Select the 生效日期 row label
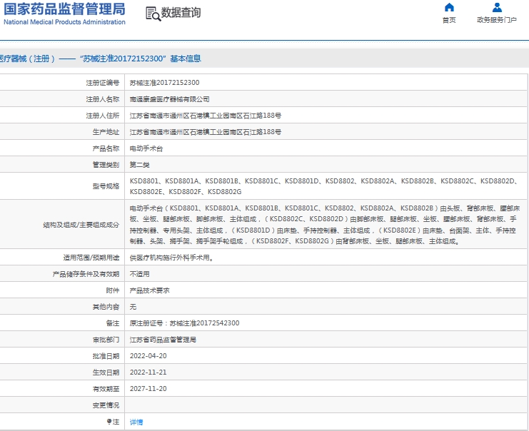This screenshot has height=431, width=529. click(x=106, y=372)
